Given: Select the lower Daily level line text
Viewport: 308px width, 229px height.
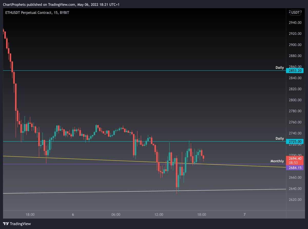Looking at the screenshot, I should 280,138.
